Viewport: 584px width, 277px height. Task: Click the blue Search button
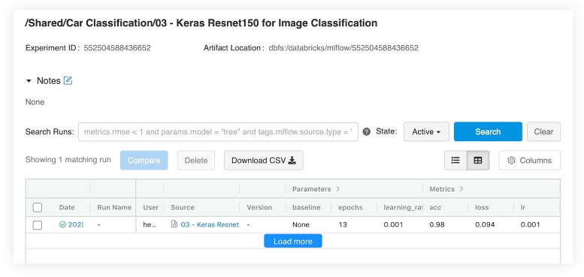click(488, 131)
